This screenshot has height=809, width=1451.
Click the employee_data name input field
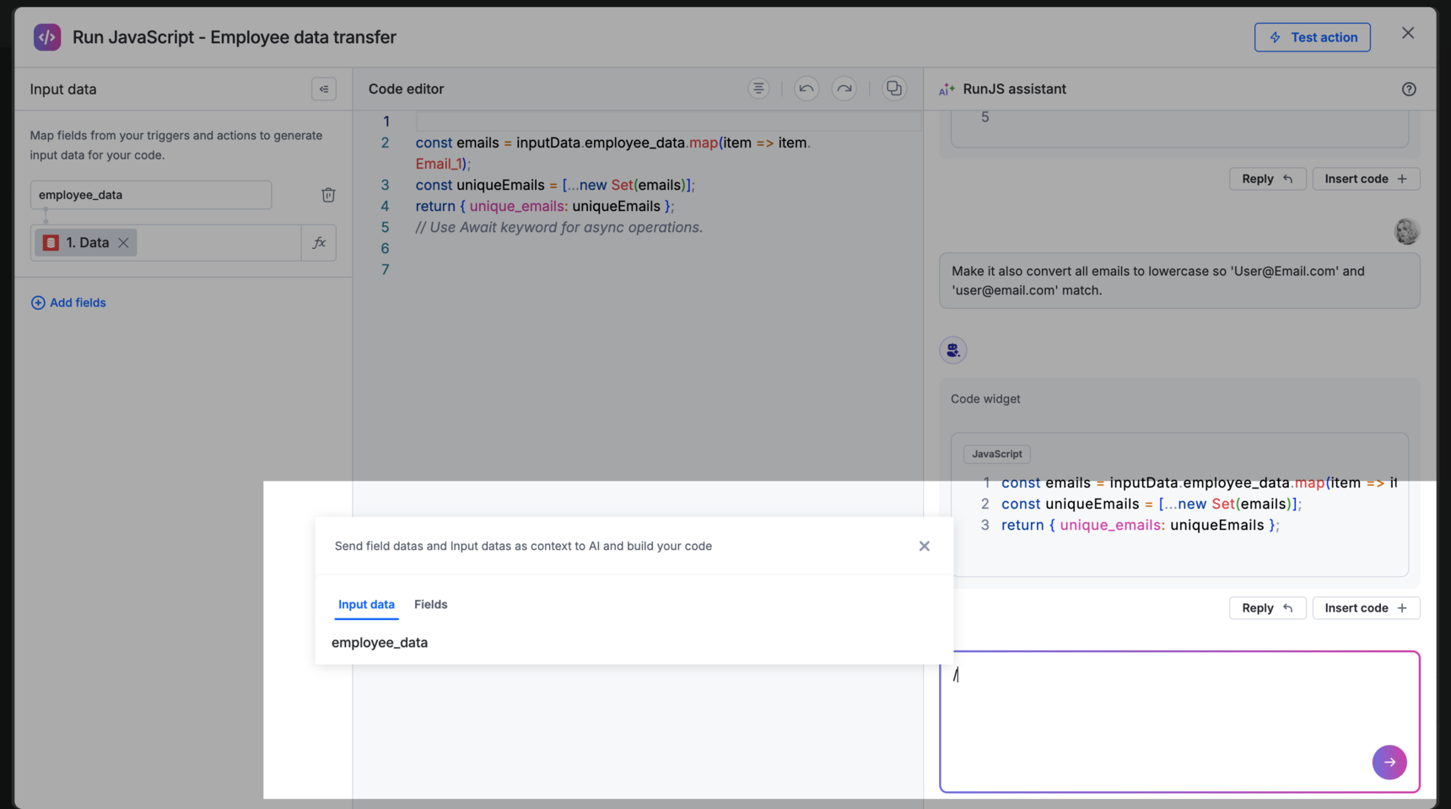pos(151,195)
